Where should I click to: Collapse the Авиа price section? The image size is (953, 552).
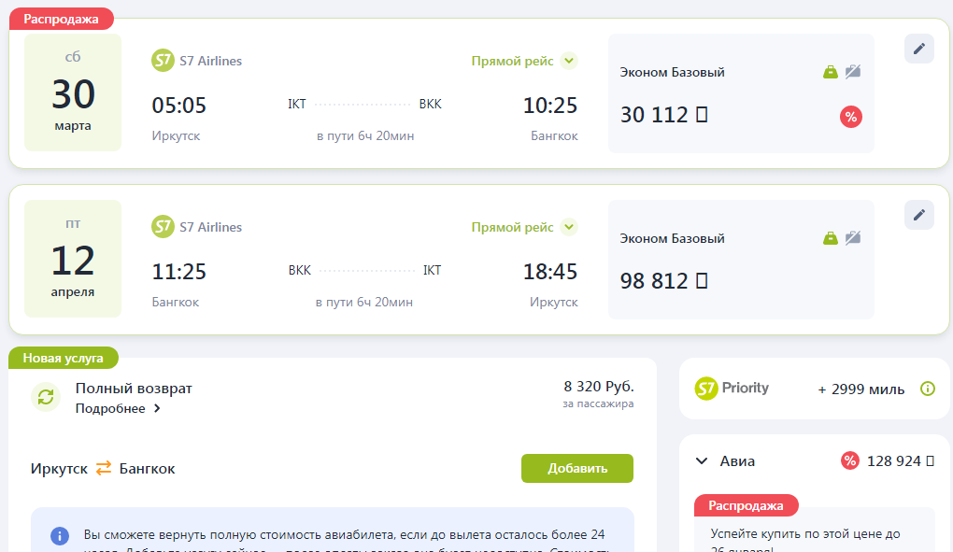click(702, 460)
